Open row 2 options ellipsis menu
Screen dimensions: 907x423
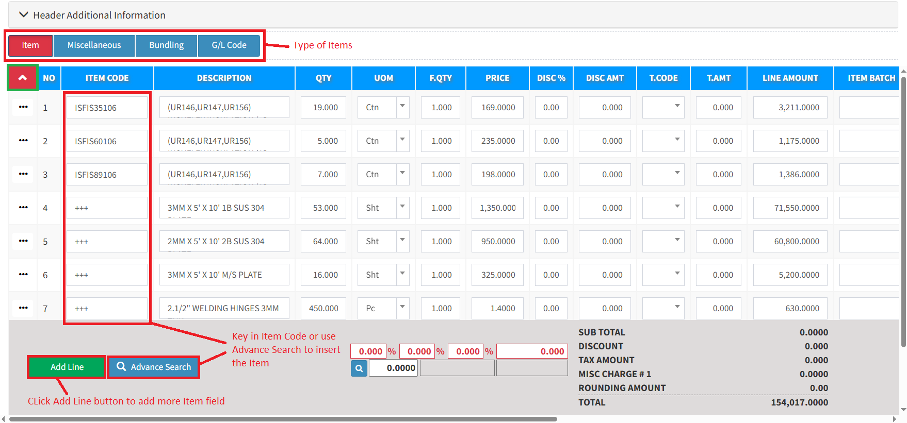pos(23,141)
